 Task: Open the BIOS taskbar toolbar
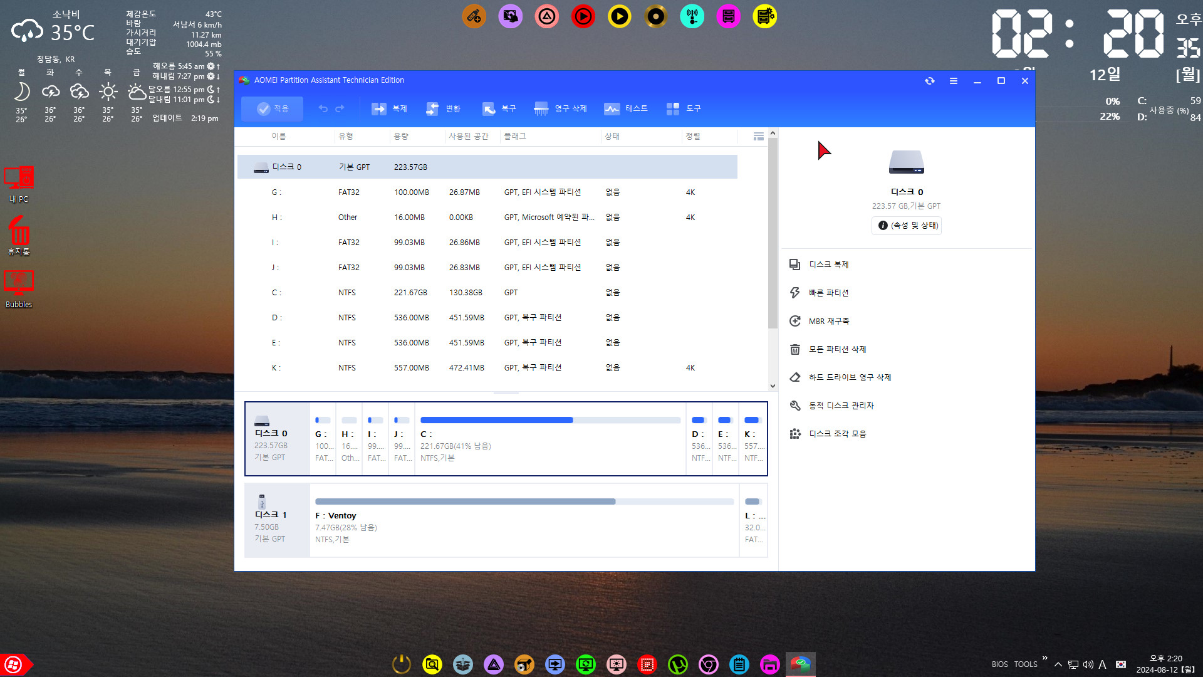(x=1000, y=664)
